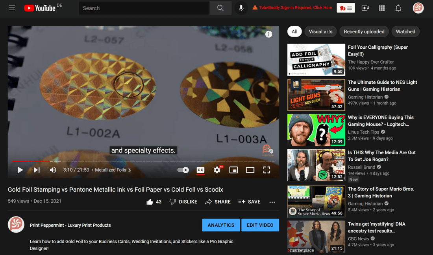
Task: Enter fullscreen mode
Action: click(266, 170)
